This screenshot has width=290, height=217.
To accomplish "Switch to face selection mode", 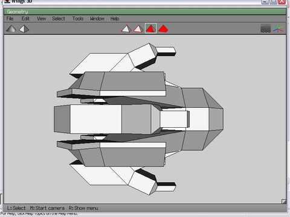I will coord(150,28).
